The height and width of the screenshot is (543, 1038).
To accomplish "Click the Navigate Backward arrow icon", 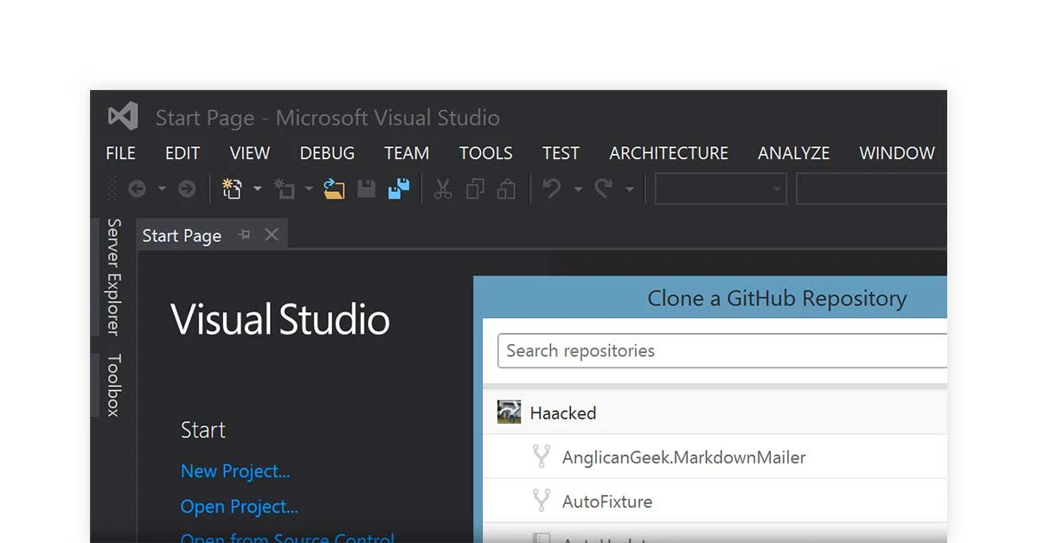I will pyautogui.click(x=137, y=189).
